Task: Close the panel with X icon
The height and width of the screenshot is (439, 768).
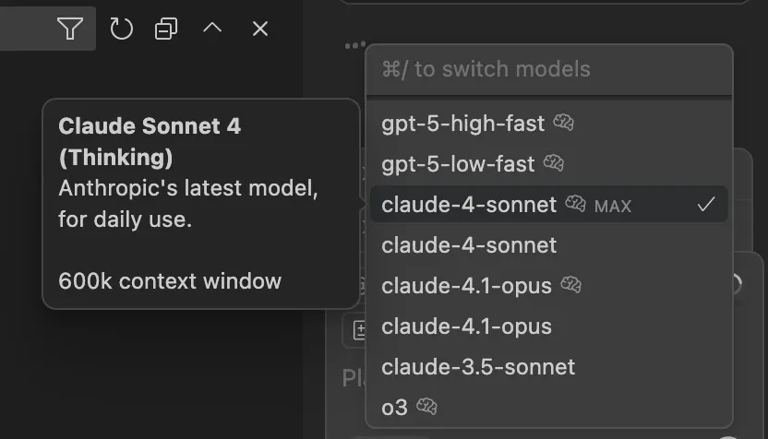Action: coord(260,29)
